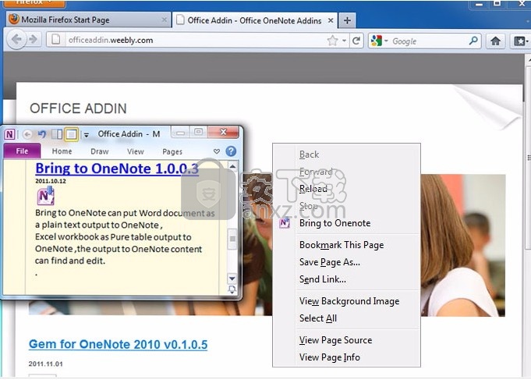Click the Firefox back arrow button
The image size is (531, 380).
click(16, 40)
